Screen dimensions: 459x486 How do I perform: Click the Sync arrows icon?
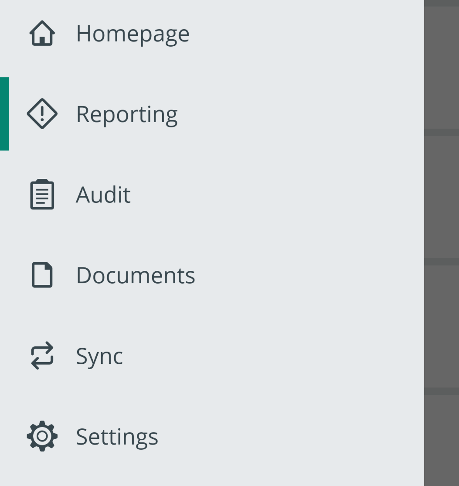[x=42, y=356]
